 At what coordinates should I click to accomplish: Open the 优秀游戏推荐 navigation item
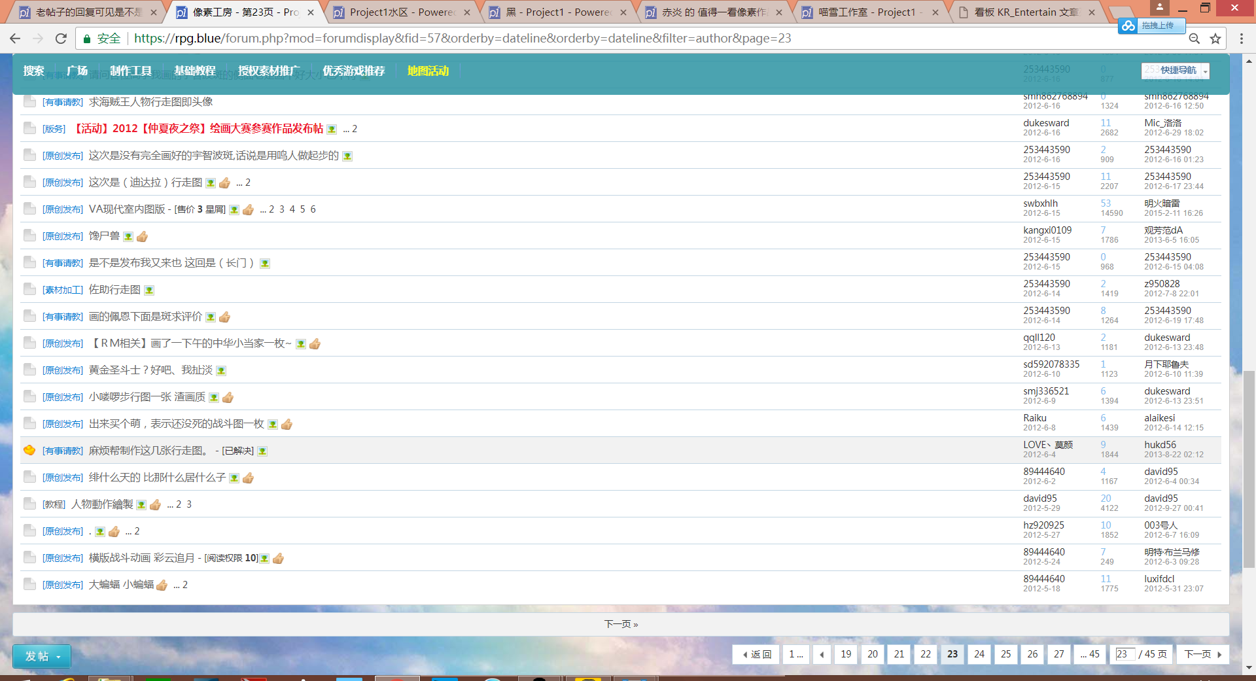tap(354, 71)
